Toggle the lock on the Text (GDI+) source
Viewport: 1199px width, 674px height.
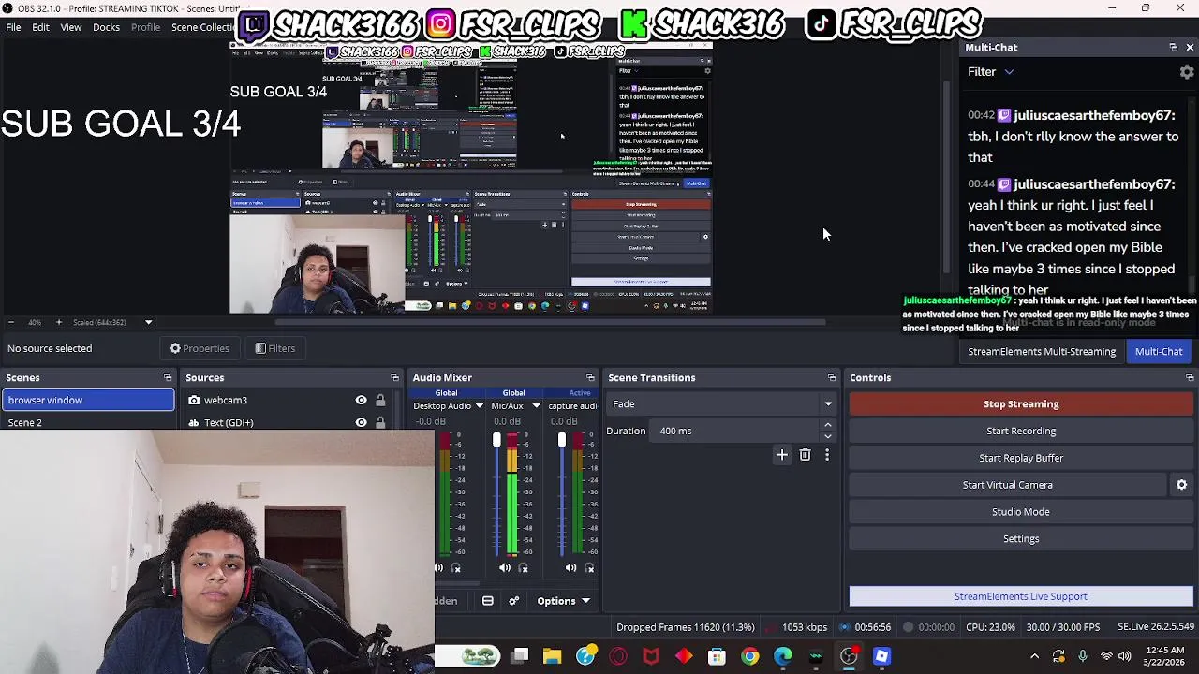[380, 423]
